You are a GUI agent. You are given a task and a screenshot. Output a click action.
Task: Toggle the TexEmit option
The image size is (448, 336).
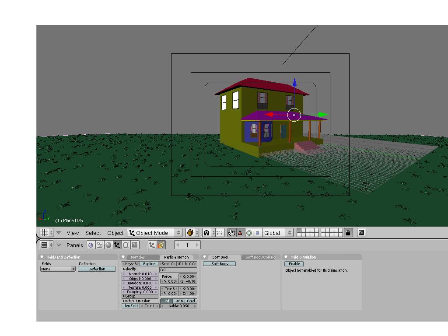coord(131,306)
